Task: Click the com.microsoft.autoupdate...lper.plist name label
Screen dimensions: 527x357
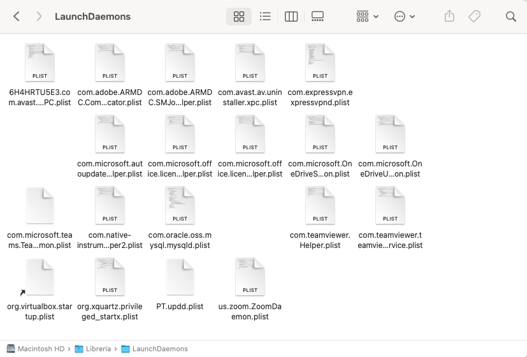Action: (x=110, y=169)
